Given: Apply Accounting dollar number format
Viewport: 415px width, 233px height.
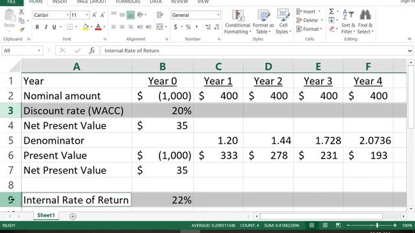Looking at the screenshot, I should pos(176,27).
